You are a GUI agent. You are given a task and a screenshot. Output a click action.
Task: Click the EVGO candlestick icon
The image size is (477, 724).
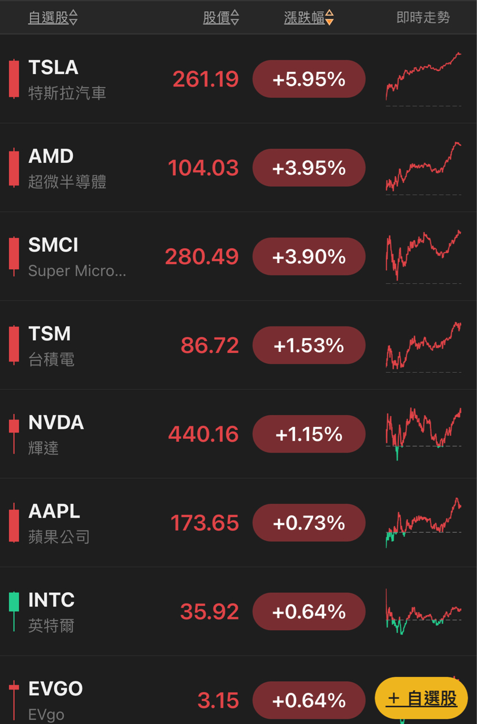pos(14,699)
